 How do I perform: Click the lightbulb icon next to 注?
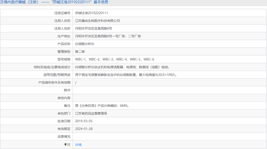65,144
